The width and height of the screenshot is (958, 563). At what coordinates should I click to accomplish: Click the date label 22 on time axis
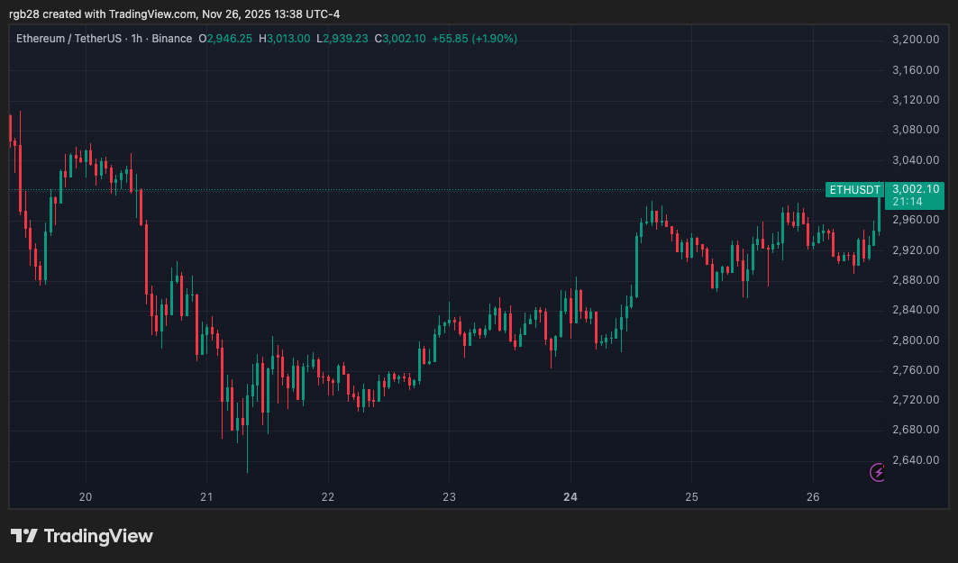(328, 496)
